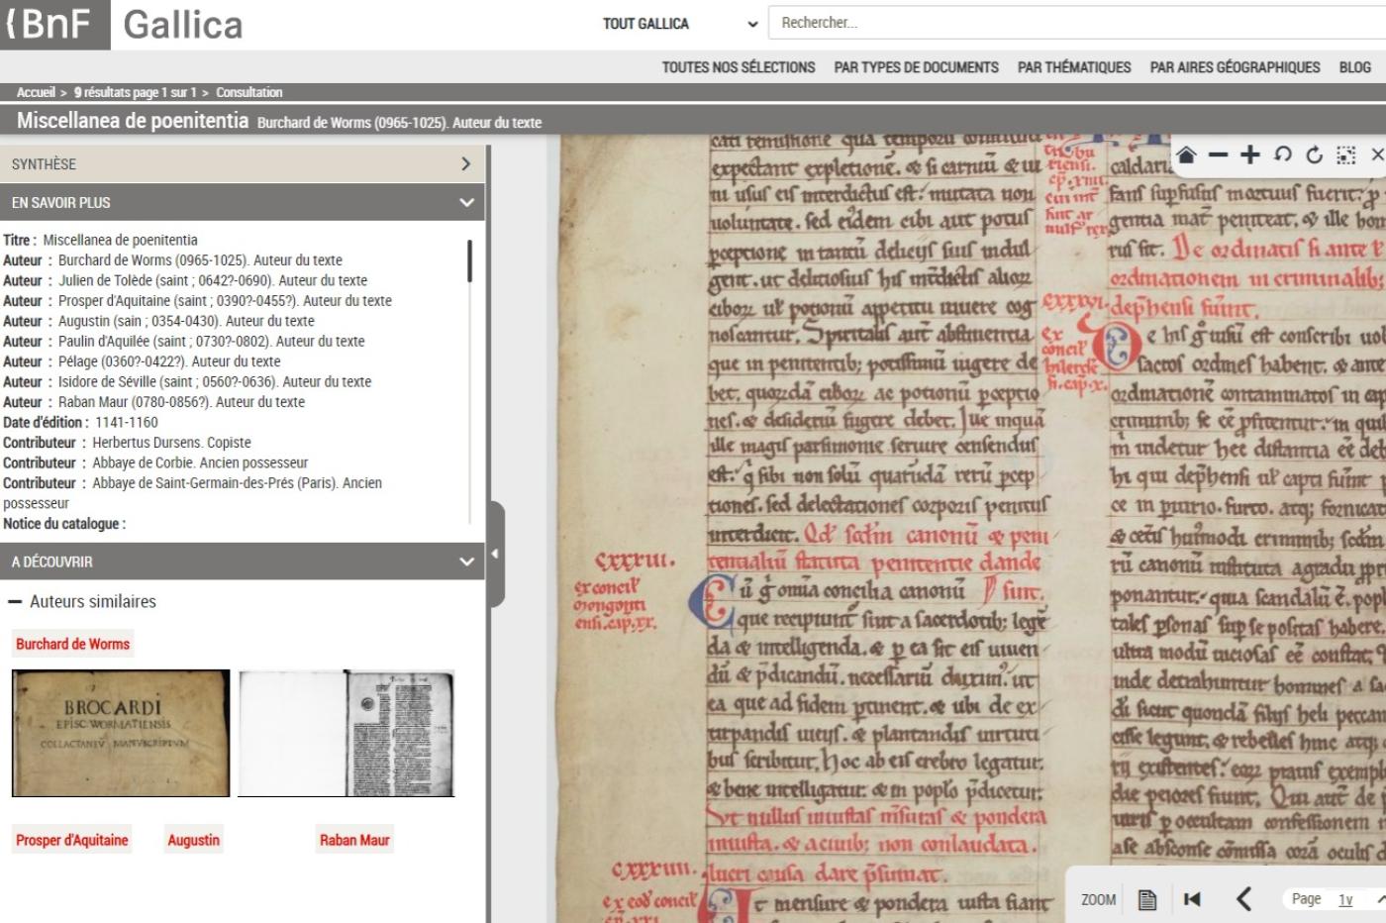The height and width of the screenshot is (923, 1386).
Task: Jump to the first page
Action: click(1192, 899)
